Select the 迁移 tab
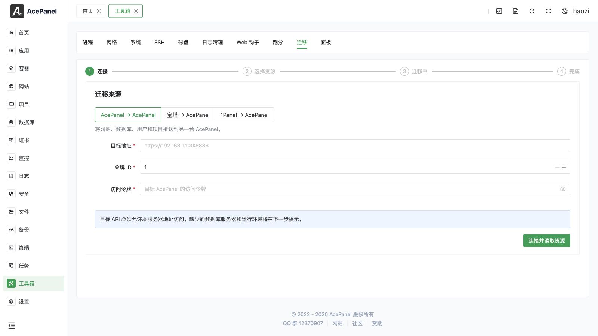 302,43
